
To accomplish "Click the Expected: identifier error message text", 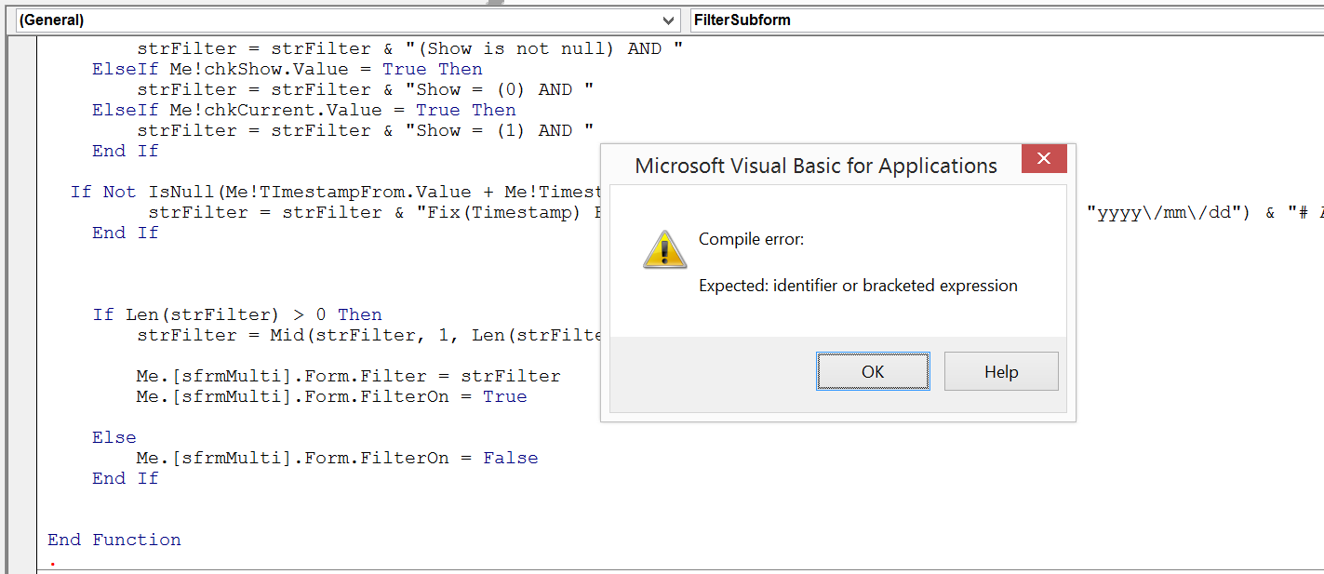I will 858,286.
